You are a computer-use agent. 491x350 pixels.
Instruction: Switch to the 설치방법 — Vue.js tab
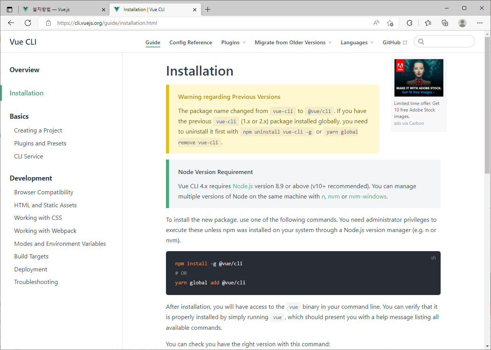63,10
